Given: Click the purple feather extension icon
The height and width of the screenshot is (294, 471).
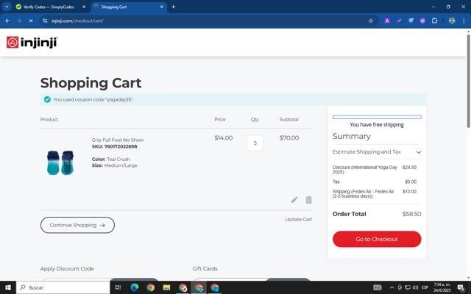Looking at the screenshot, I should [x=399, y=21].
